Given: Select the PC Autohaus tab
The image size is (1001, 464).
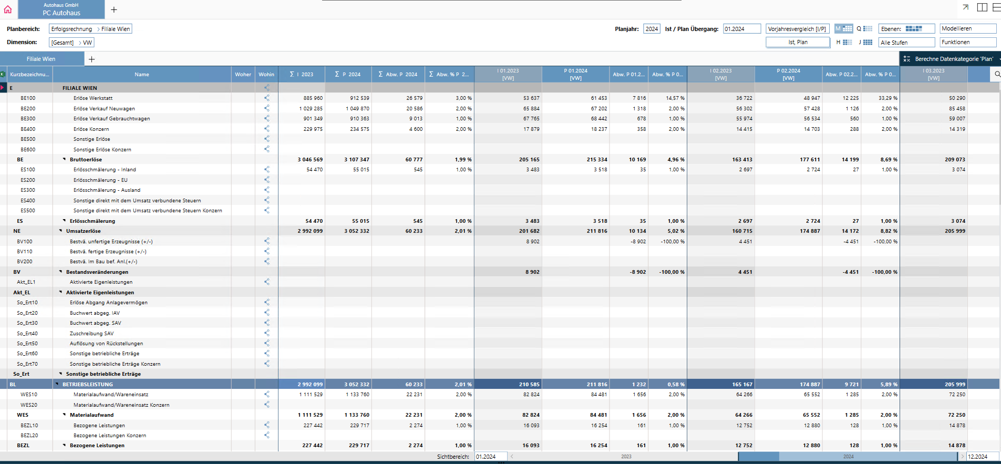Looking at the screenshot, I should click(x=61, y=9).
